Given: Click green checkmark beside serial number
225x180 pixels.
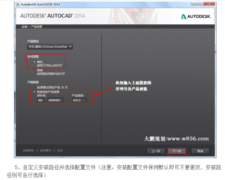Looking at the screenshot, I should coord(66,100).
